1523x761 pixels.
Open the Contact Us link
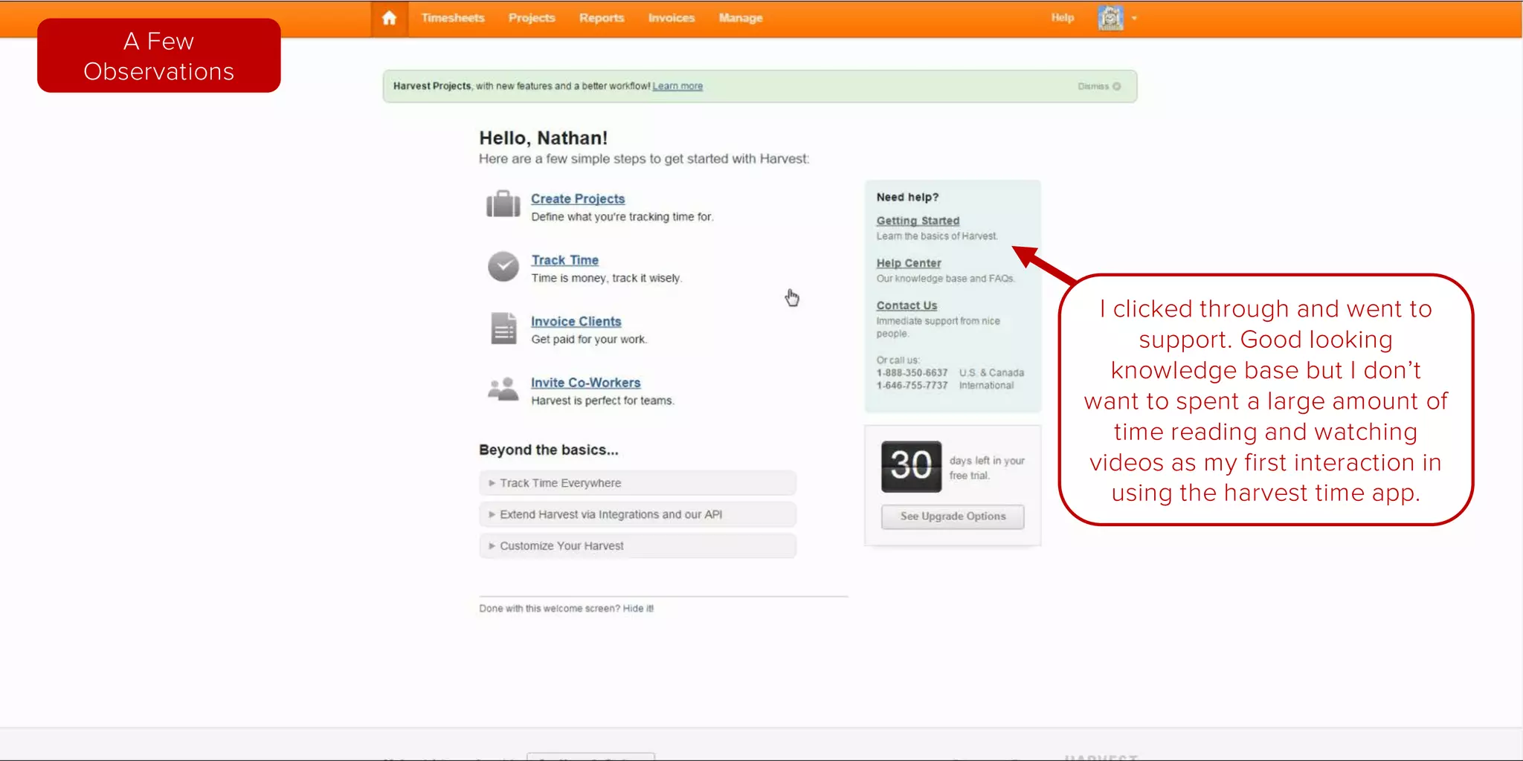907,305
